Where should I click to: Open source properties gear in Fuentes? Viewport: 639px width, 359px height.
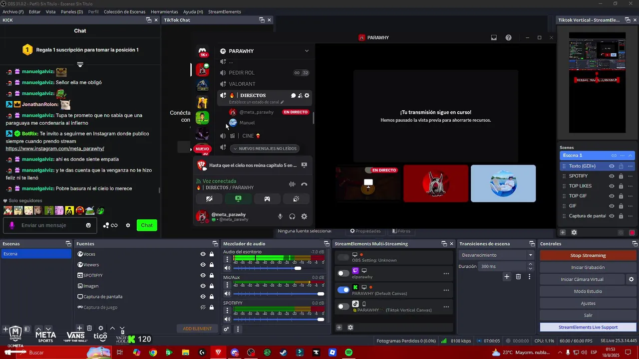pos(101,328)
